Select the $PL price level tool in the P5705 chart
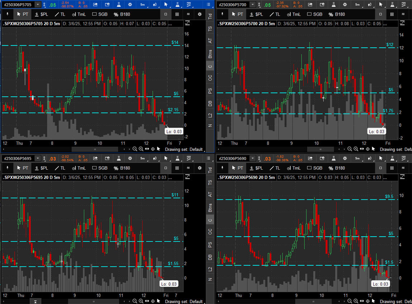The width and height of the screenshot is (412, 304). click(x=41, y=14)
